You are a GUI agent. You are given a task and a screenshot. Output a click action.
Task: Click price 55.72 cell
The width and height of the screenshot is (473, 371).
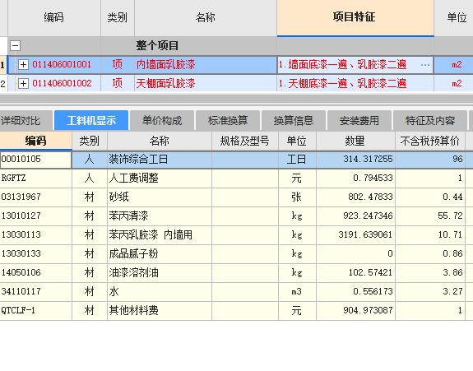pos(430,216)
